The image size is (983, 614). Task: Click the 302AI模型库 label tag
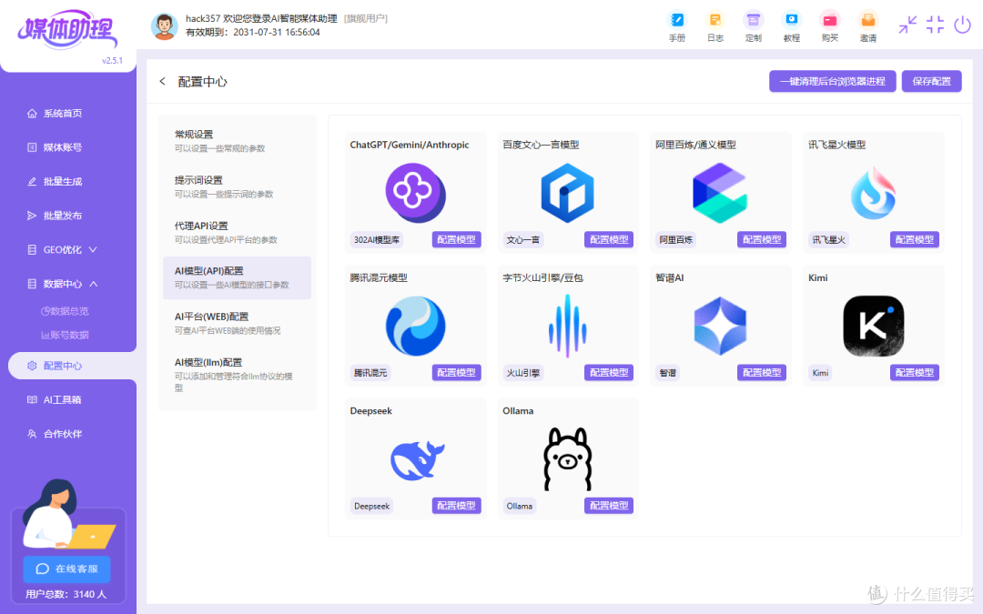coord(377,239)
